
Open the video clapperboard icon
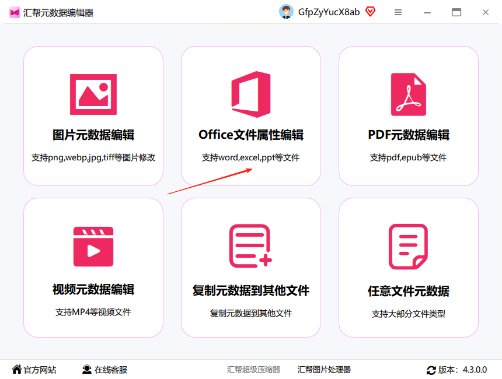[x=93, y=247]
